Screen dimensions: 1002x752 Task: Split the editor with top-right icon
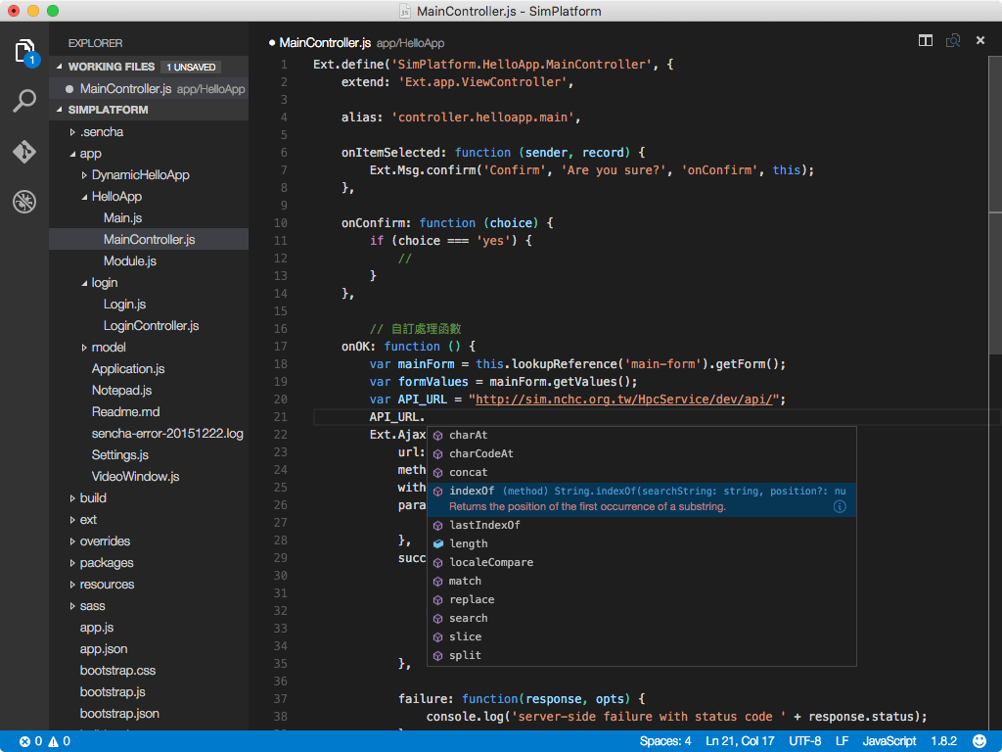[925, 40]
